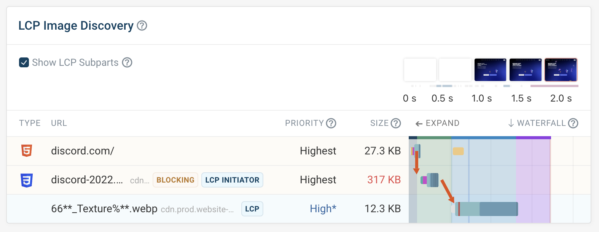Click the CSS3 icon for discord-2022 stylesheet
Screen dimensions: 599x232
[x=27, y=180]
